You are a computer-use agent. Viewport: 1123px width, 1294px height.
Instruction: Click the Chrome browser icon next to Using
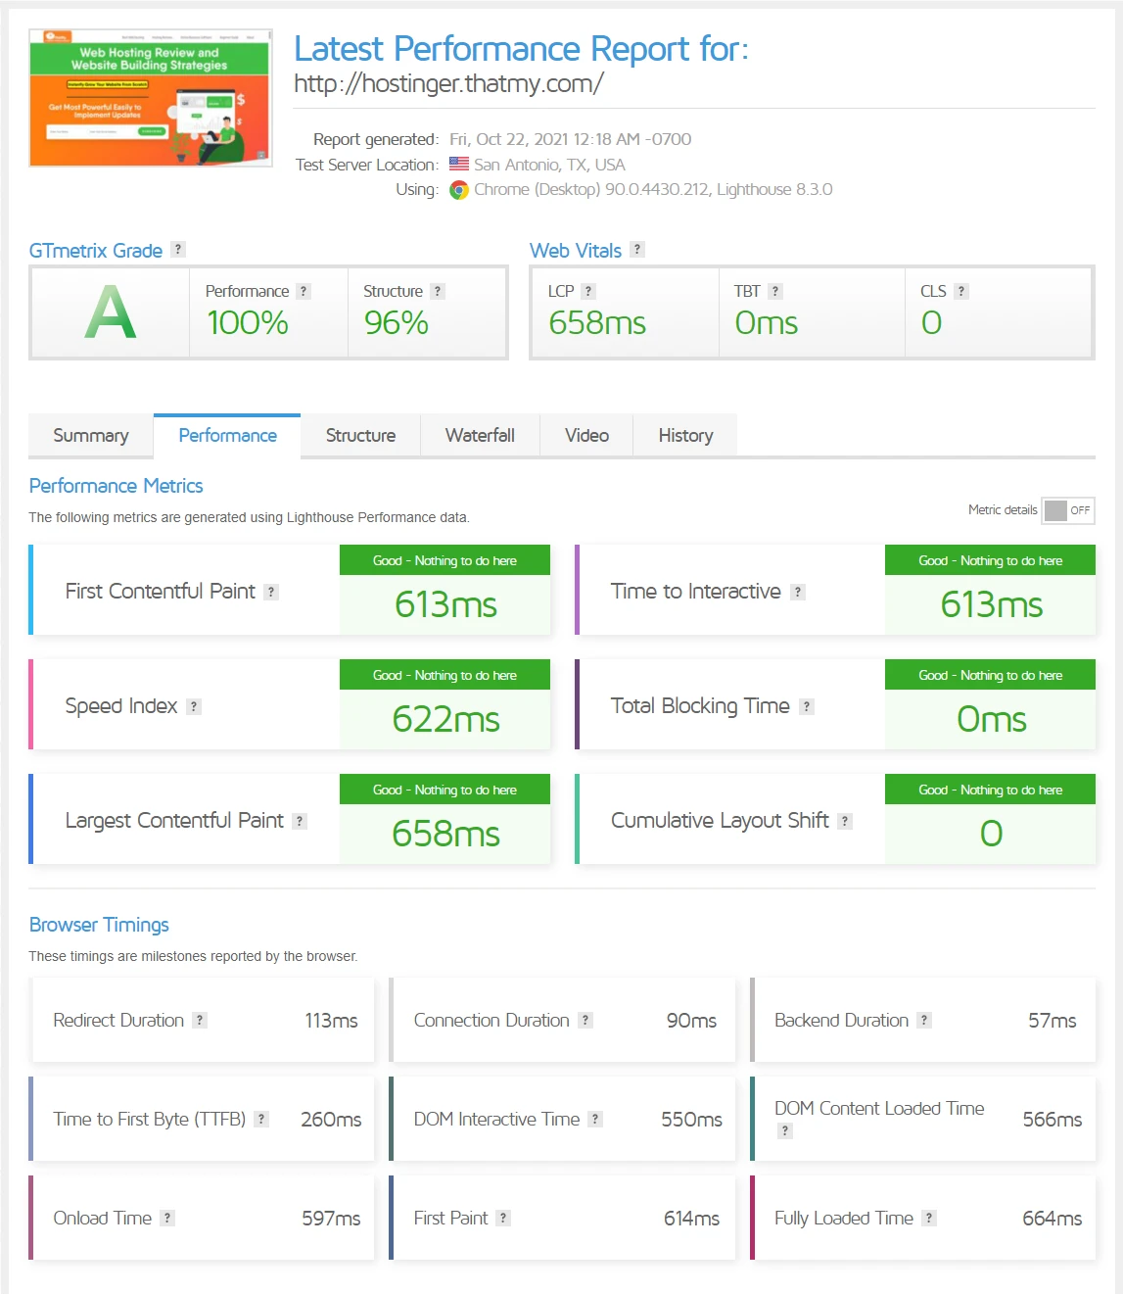click(457, 189)
